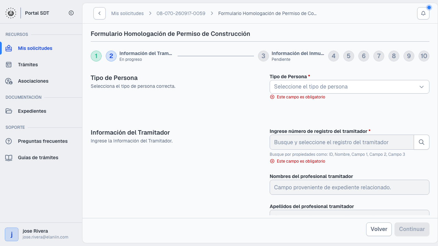Click breadcrumb 08-070-260917-0059
438x246 pixels.
coord(181,13)
